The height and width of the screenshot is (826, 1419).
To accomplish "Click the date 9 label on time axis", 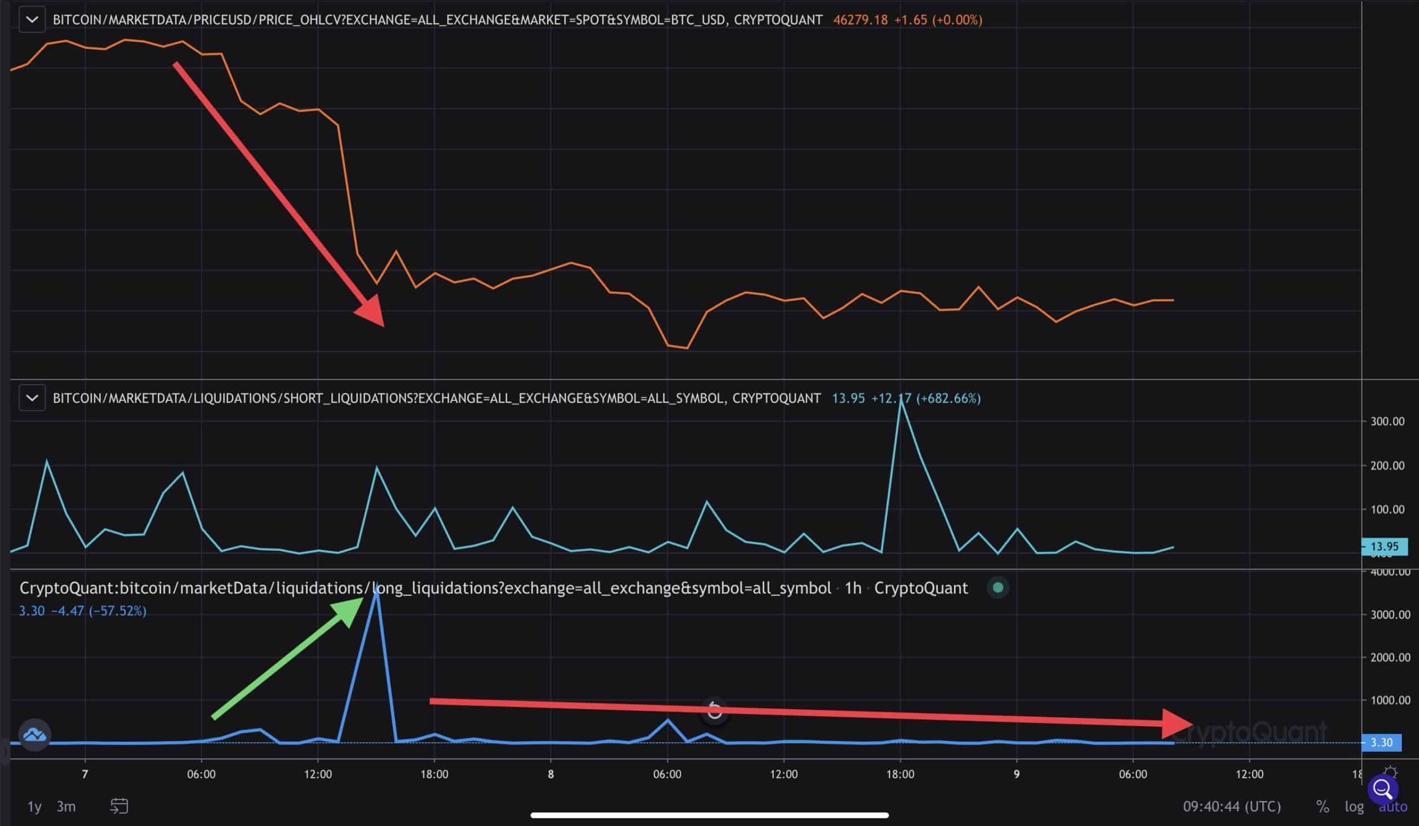I will click(1017, 774).
